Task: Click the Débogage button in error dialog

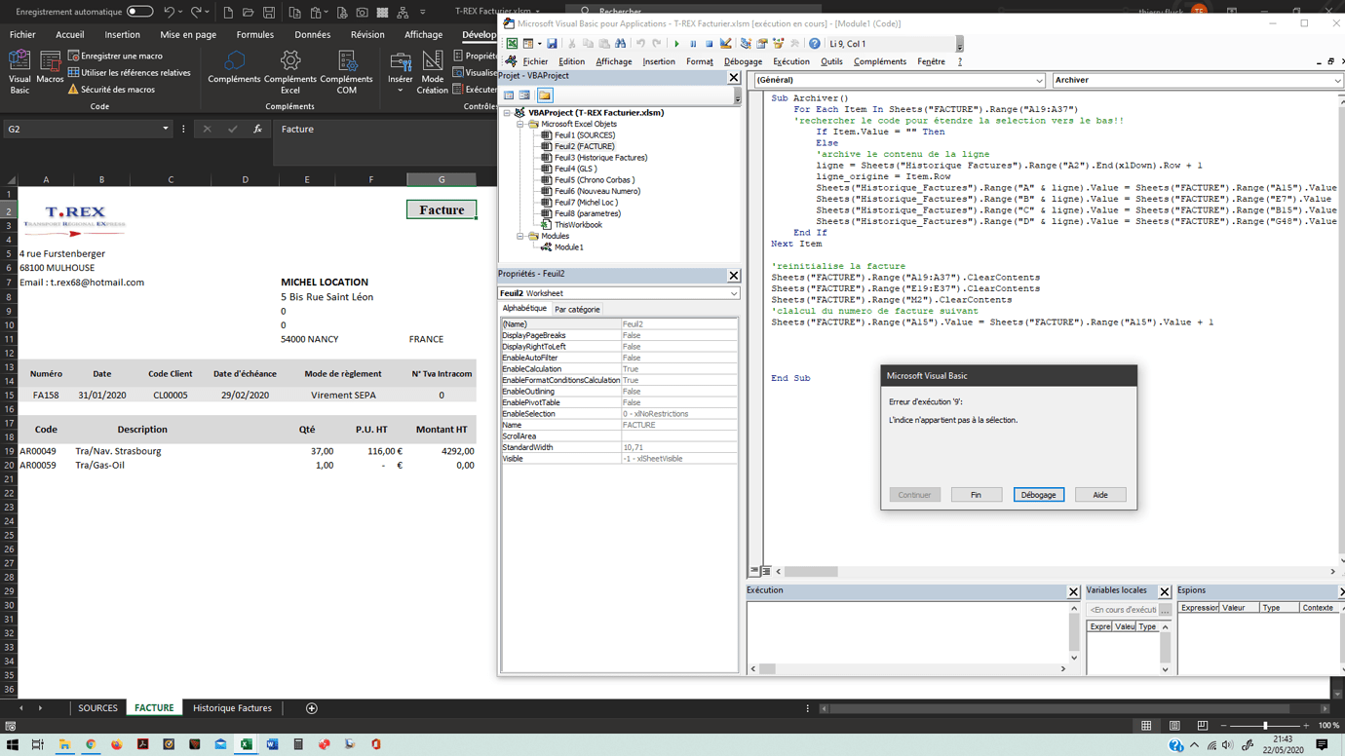Action: (1038, 495)
